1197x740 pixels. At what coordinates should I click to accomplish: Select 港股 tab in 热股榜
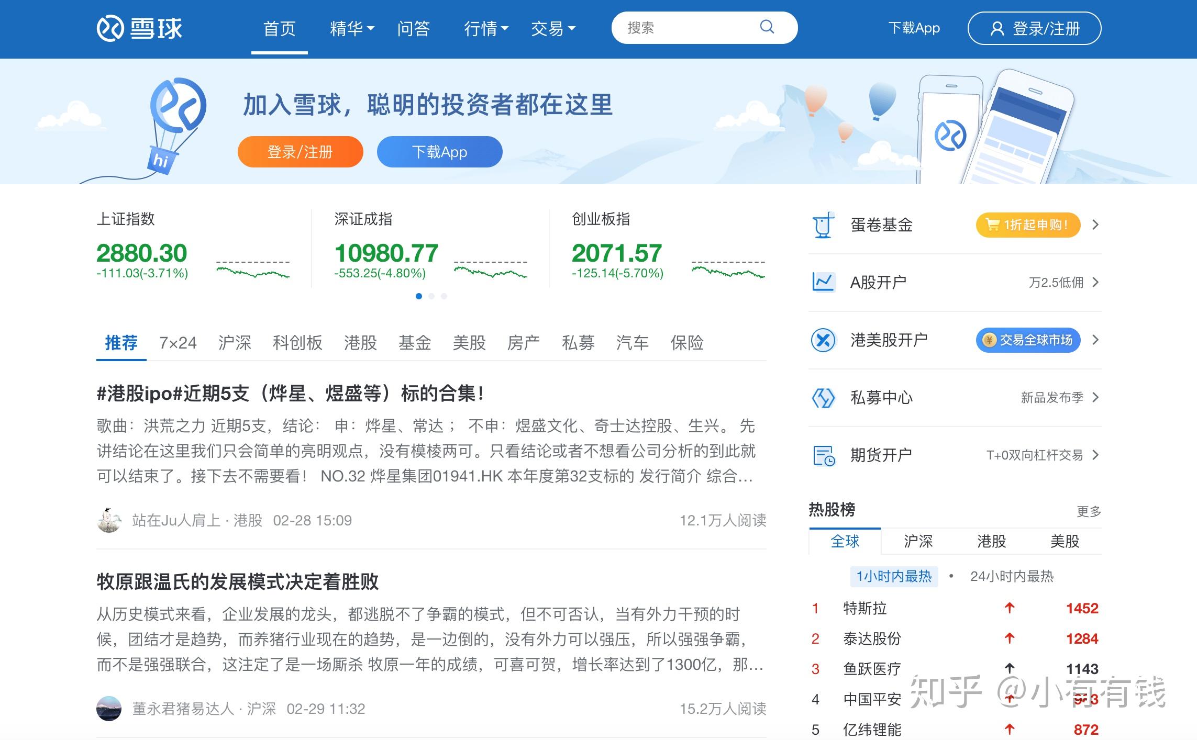pyautogui.click(x=992, y=541)
